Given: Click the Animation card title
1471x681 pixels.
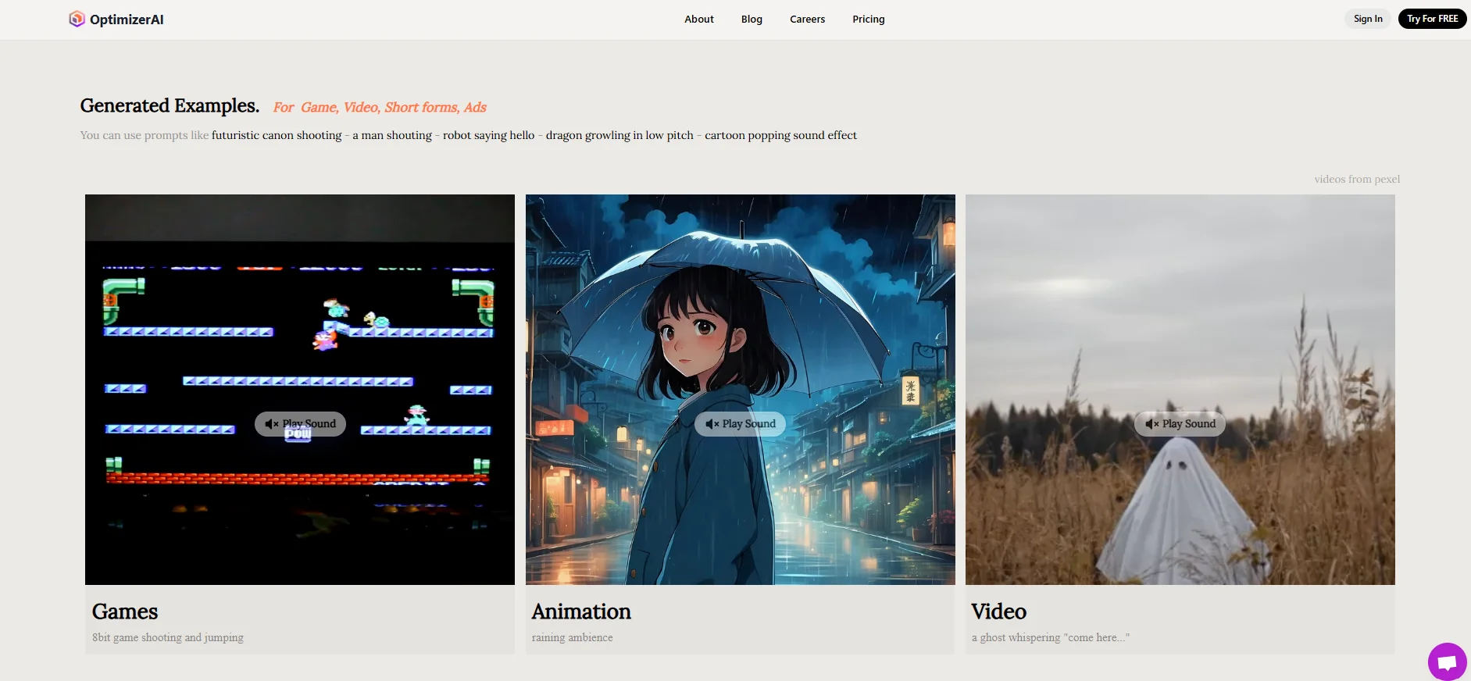Looking at the screenshot, I should click(581, 611).
